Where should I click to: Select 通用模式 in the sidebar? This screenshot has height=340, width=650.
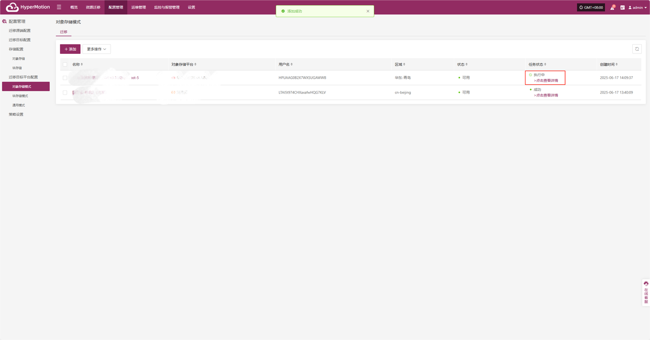(x=19, y=105)
